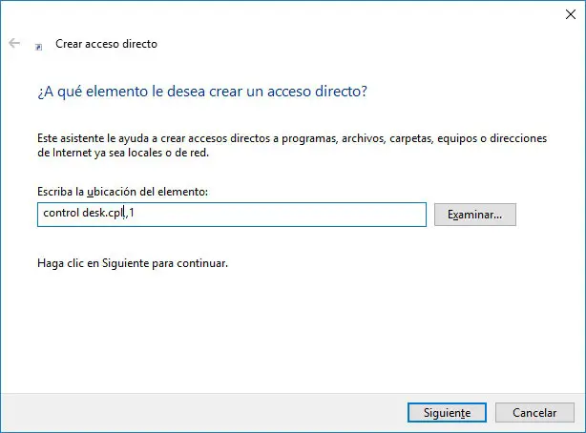Click the empty title bar area
Viewport: 586px width, 433px height.
pyautogui.click(x=286, y=14)
